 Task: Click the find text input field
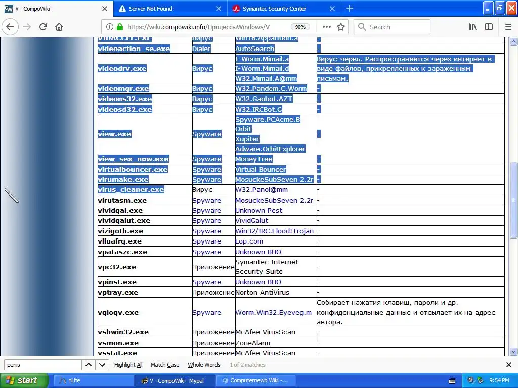(x=42, y=365)
